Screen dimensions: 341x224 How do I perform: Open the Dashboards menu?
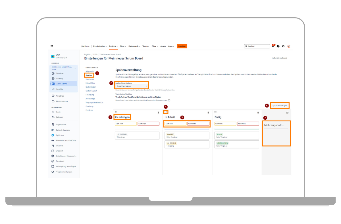pyautogui.click(x=134, y=46)
